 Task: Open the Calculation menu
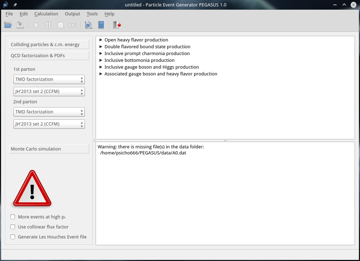[x=46, y=14]
